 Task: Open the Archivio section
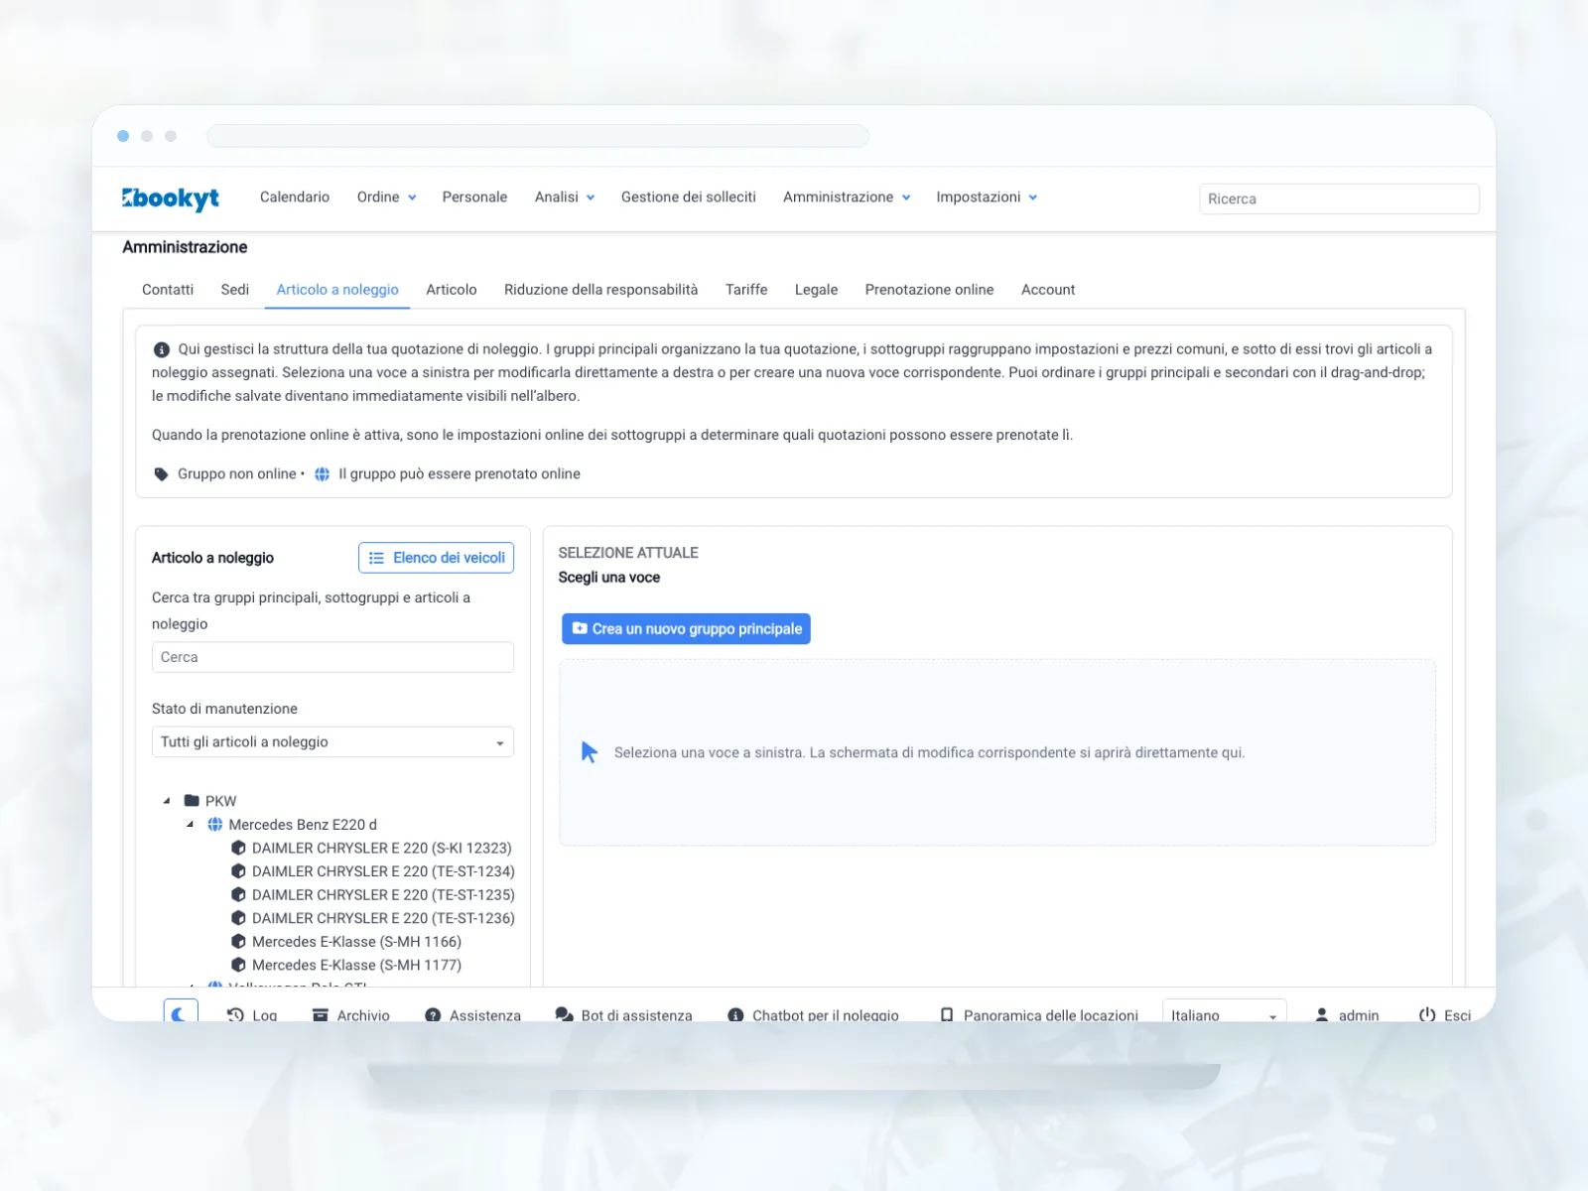point(350,1015)
